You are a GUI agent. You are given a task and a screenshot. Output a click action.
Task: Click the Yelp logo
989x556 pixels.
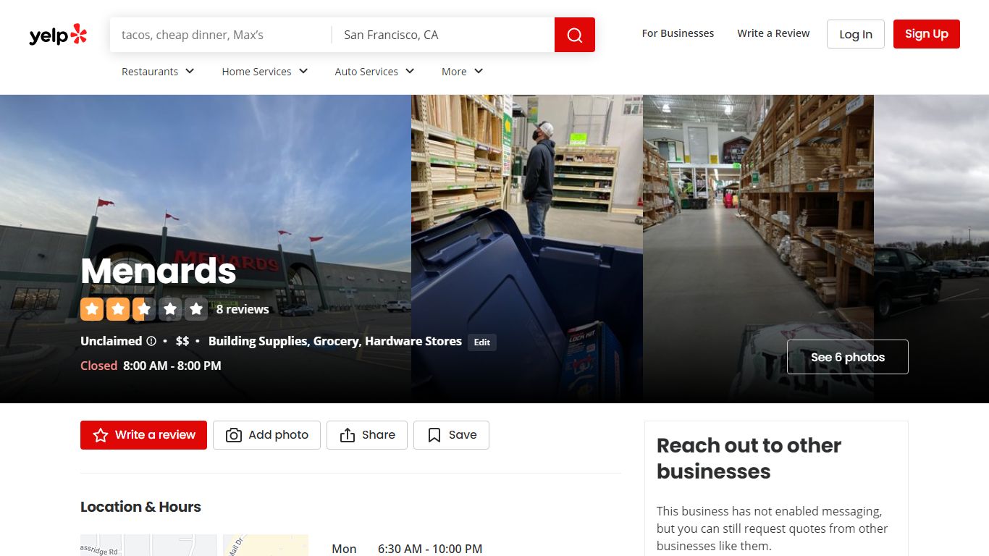58,34
